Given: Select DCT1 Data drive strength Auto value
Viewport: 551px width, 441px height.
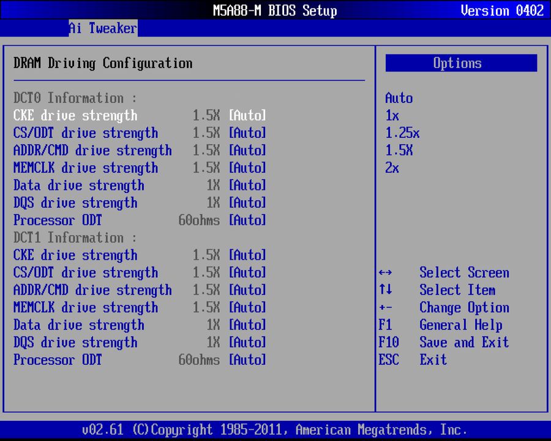Looking at the screenshot, I should pyautogui.click(x=247, y=325).
